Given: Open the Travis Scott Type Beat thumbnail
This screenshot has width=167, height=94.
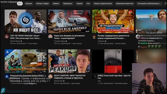Looking at the screenshot, I should [x=113, y=61].
